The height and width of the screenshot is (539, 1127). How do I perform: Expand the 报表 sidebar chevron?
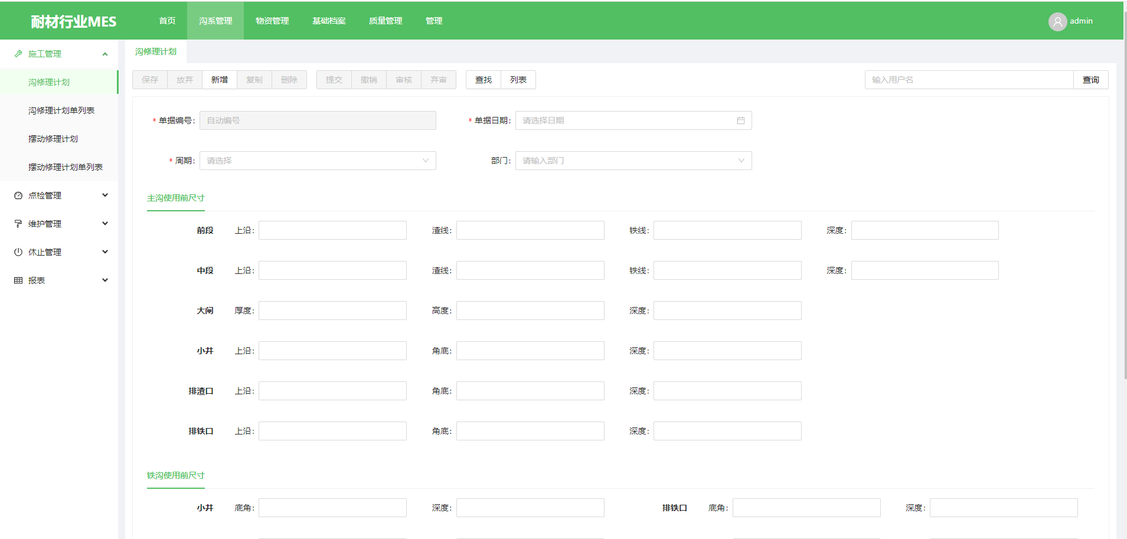point(105,280)
